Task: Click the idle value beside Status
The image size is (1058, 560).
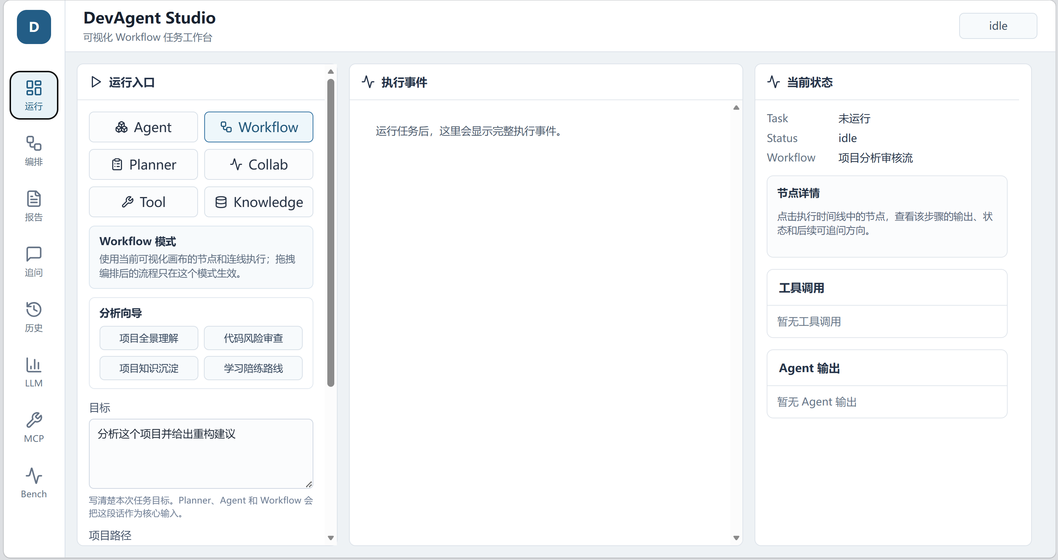Action: pyautogui.click(x=847, y=138)
